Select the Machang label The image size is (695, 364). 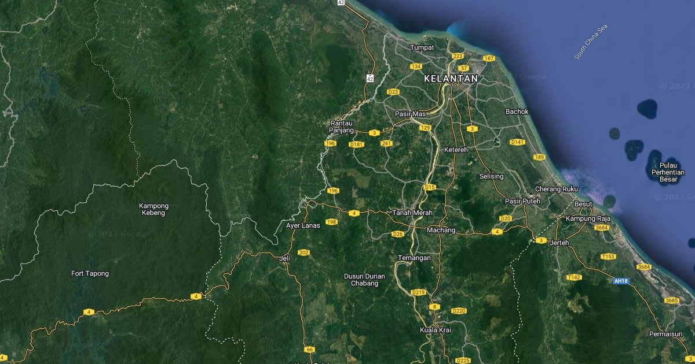coord(441,230)
